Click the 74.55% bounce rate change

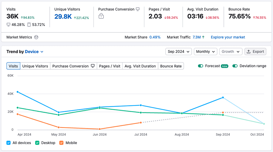click(x=259, y=18)
